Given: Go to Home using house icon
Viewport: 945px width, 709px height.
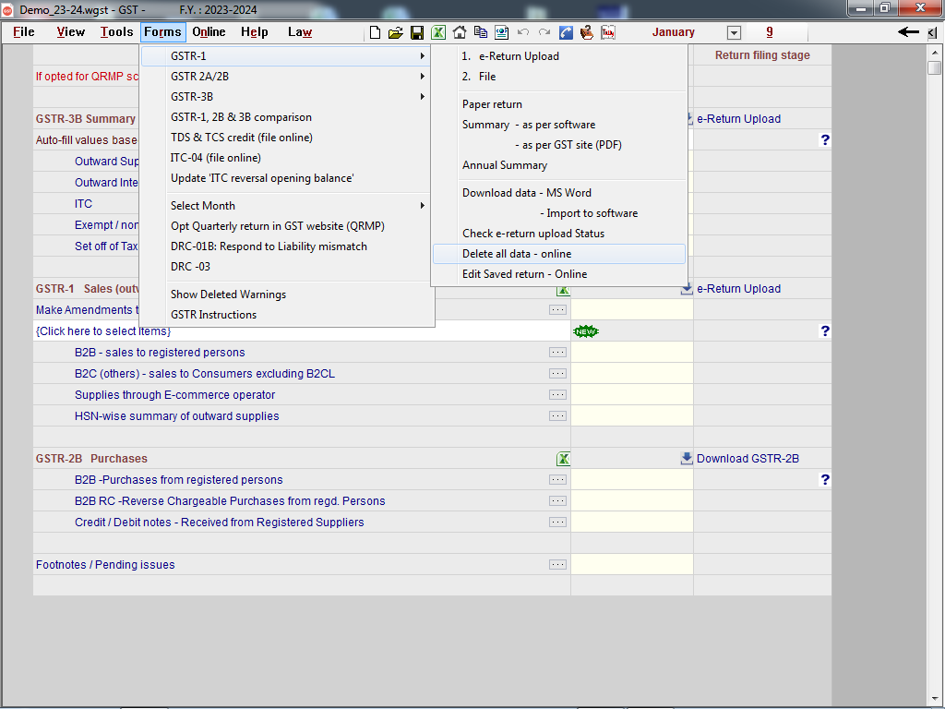Looking at the screenshot, I should [459, 32].
